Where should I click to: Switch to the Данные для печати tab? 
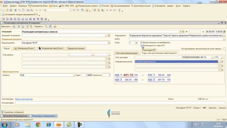coord(76,48)
